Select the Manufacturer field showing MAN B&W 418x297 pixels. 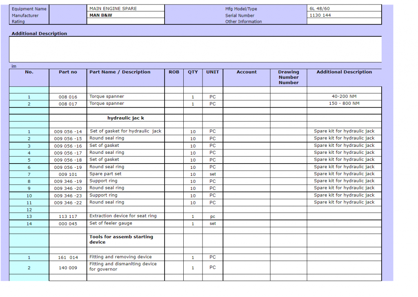tap(126, 15)
